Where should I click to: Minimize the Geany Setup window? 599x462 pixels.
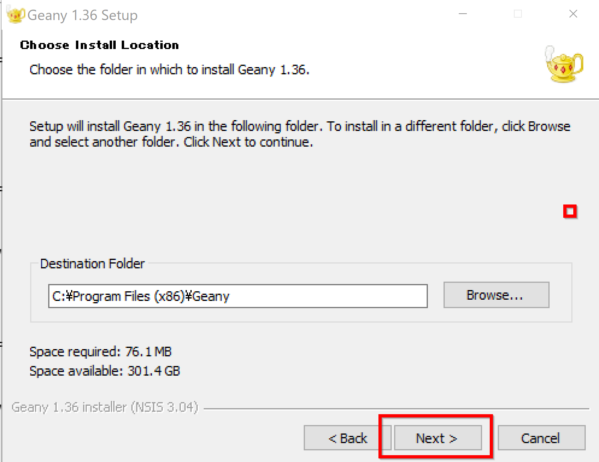[x=463, y=14]
